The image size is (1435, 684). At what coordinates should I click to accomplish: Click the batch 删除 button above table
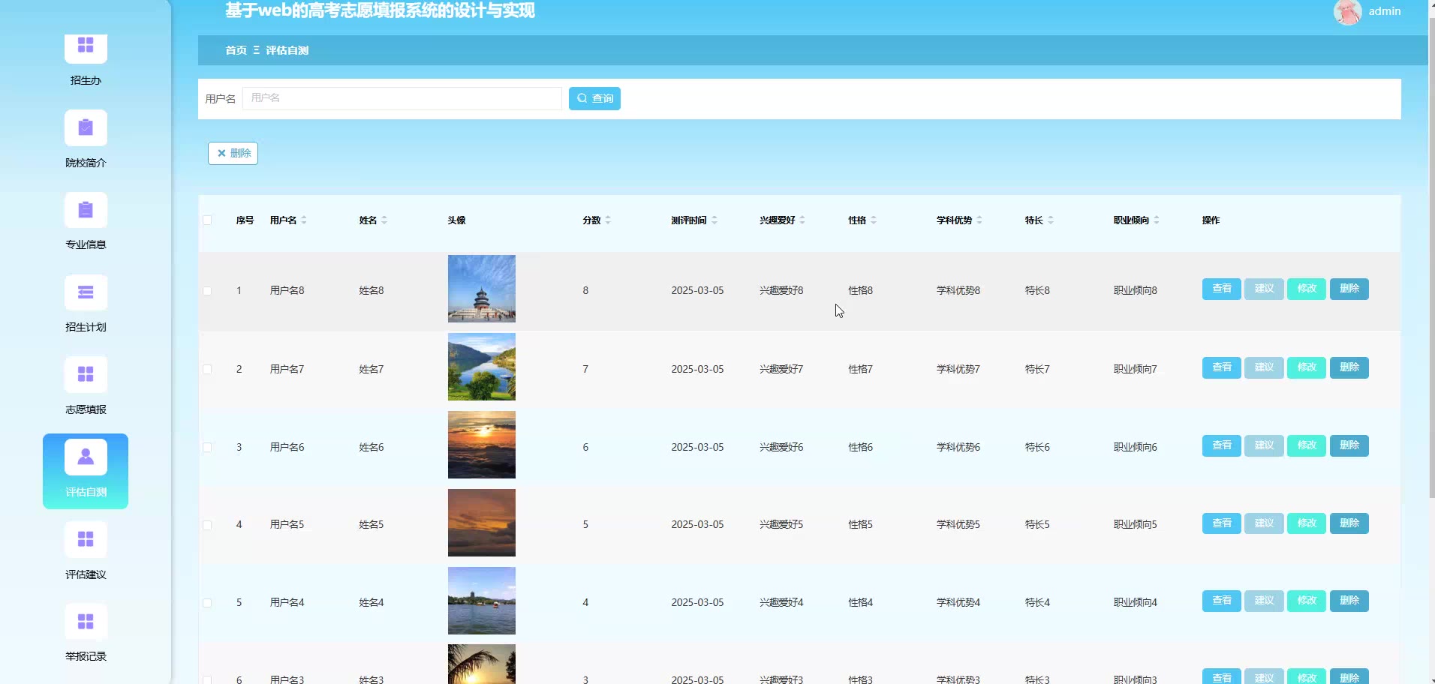pyautogui.click(x=233, y=153)
